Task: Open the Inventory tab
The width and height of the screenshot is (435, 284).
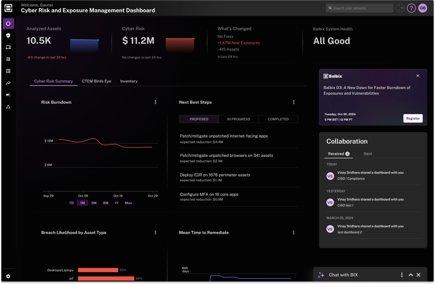Action: pyautogui.click(x=129, y=81)
